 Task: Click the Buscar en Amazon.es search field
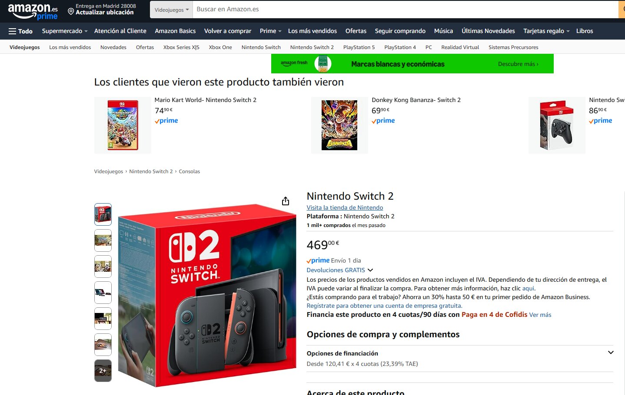coord(405,10)
